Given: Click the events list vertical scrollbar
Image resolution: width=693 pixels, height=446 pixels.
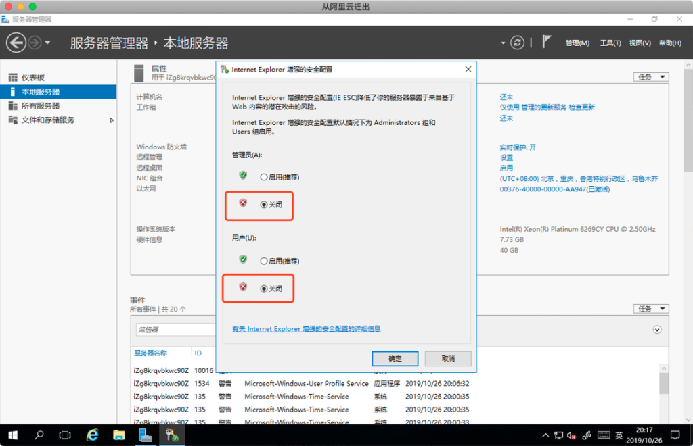Looking at the screenshot, I should click(x=664, y=385).
